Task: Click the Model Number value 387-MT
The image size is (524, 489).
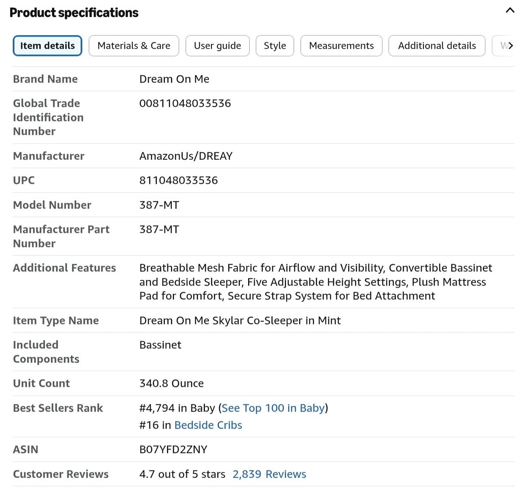Action: click(159, 205)
